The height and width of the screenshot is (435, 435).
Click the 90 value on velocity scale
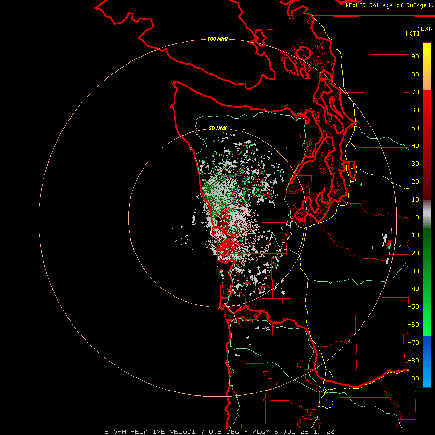click(415, 57)
